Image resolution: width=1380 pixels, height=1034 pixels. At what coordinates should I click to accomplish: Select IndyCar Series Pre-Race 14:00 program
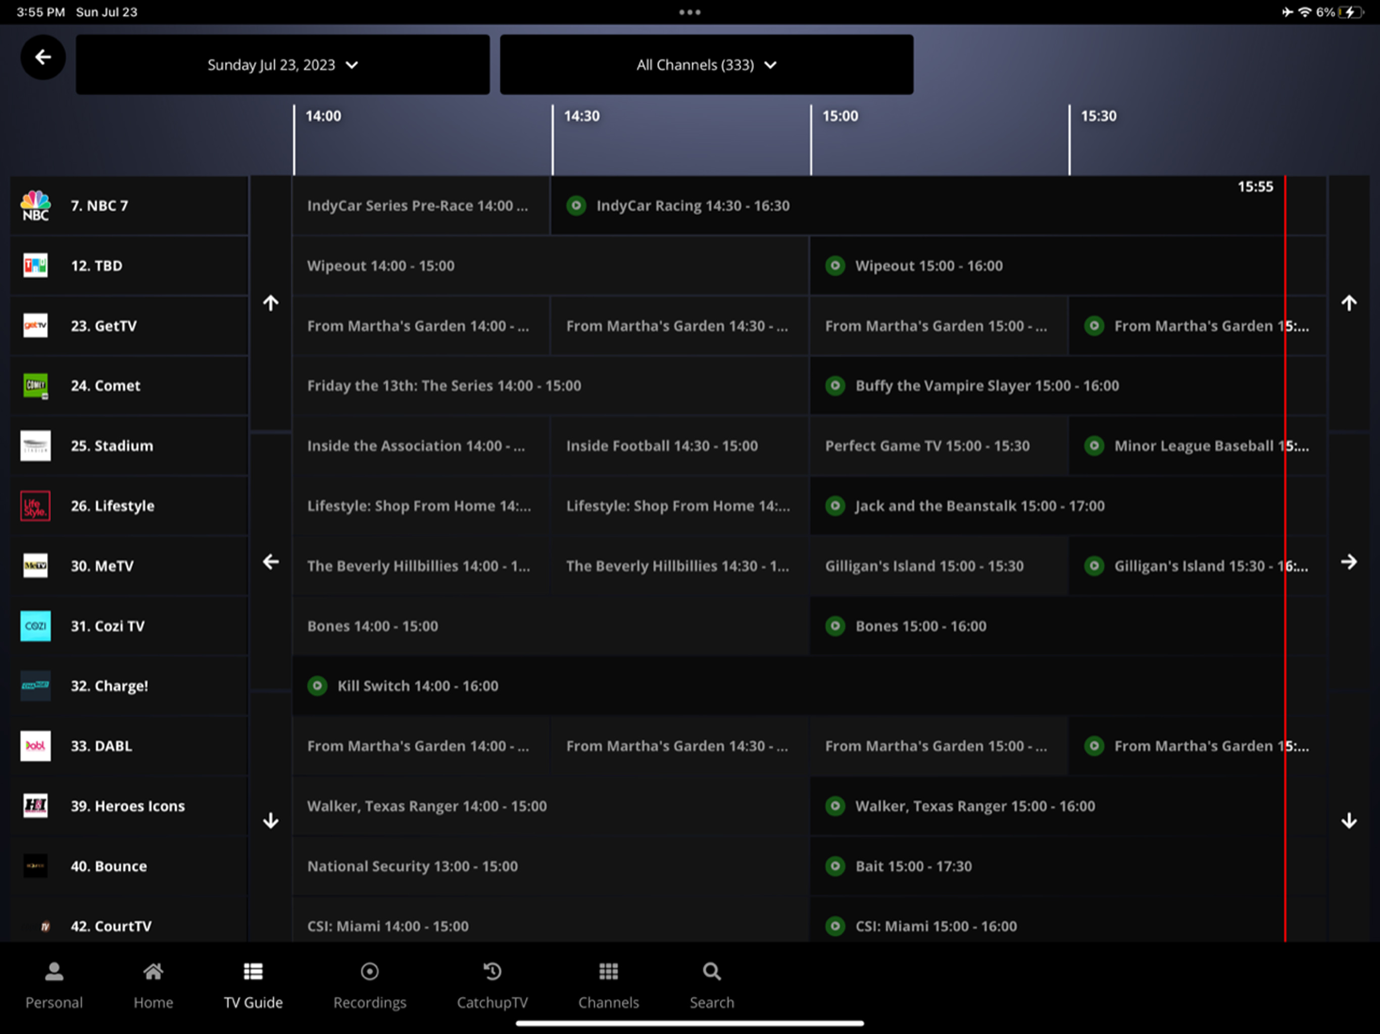[x=421, y=206]
